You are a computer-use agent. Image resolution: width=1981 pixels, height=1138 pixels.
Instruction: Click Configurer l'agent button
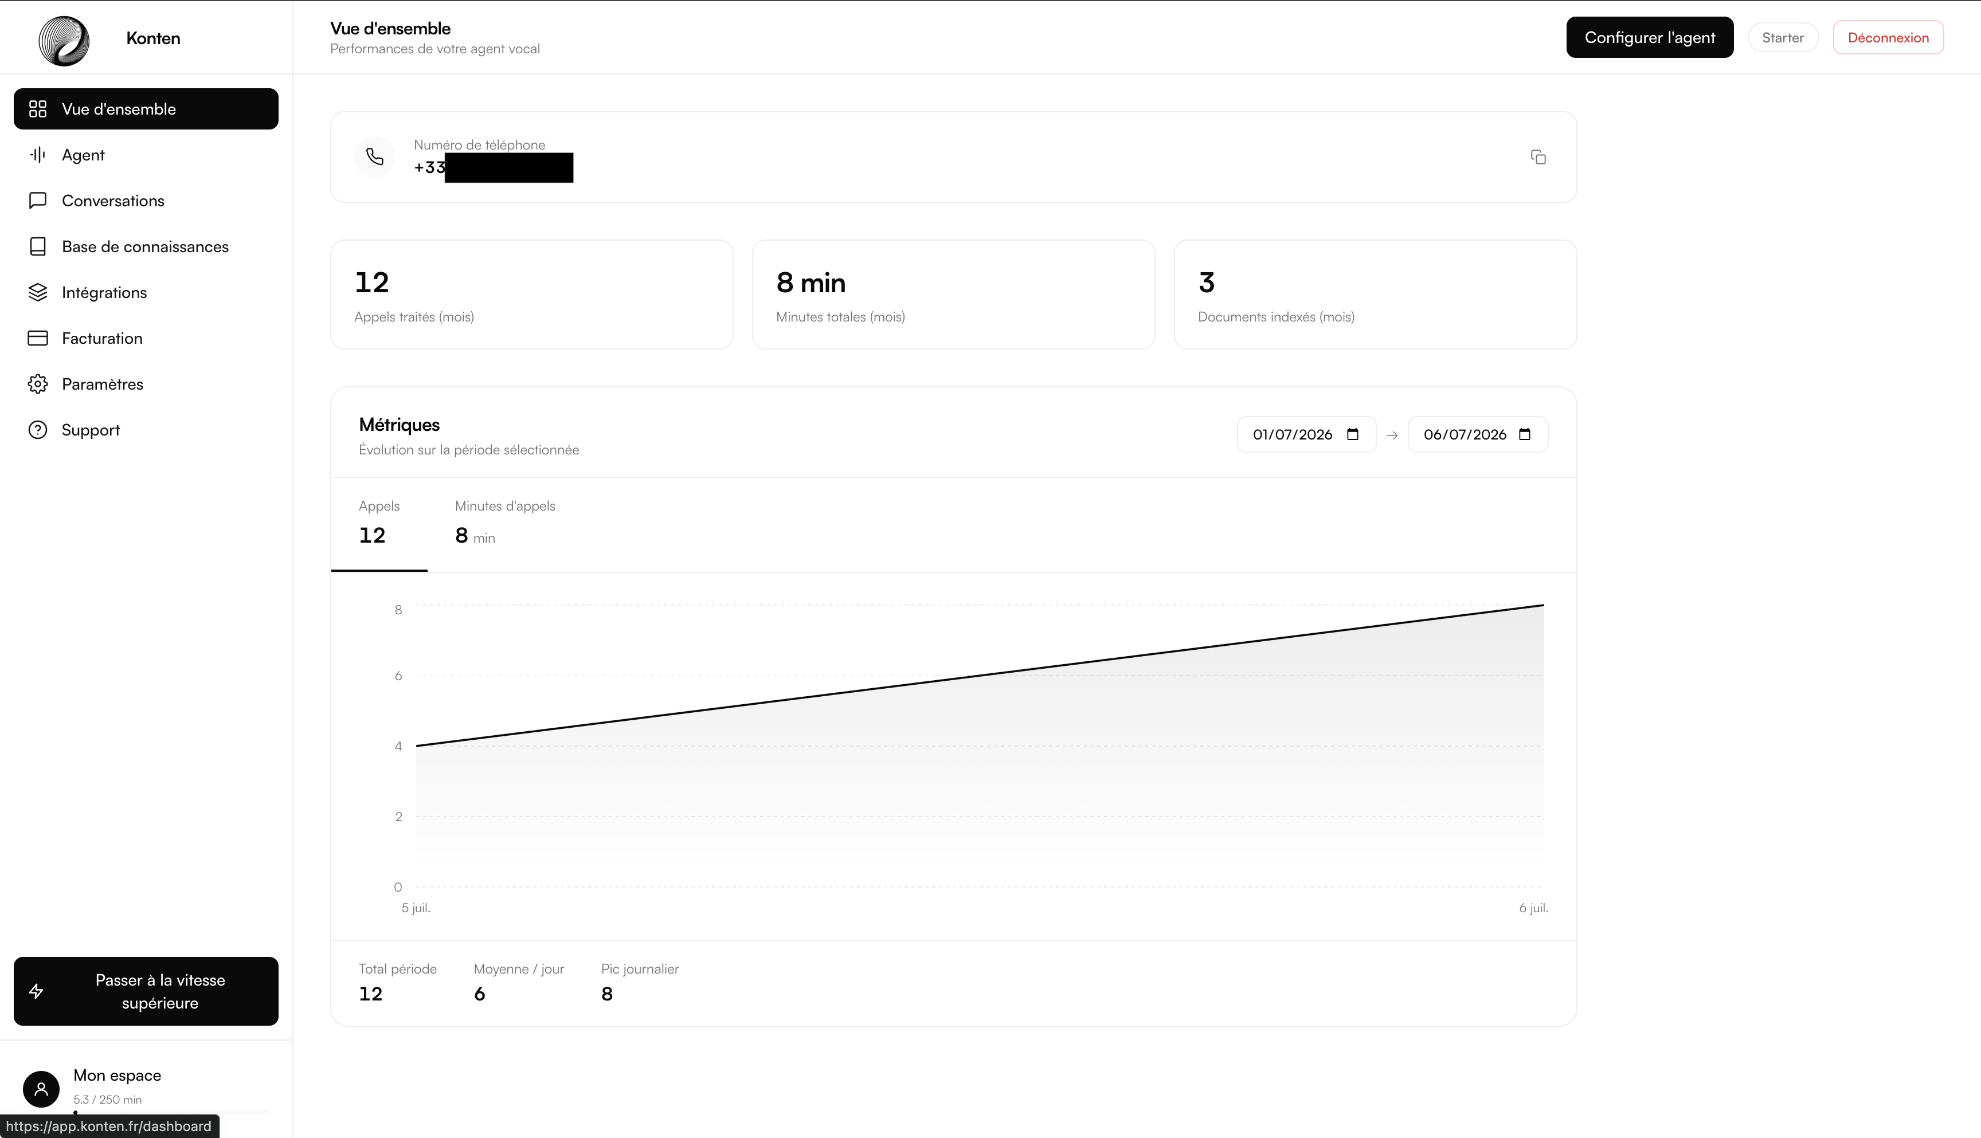(x=1650, y=37)
